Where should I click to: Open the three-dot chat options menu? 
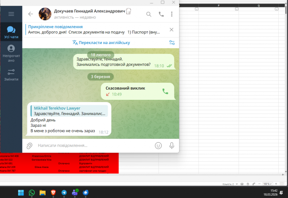172,14
